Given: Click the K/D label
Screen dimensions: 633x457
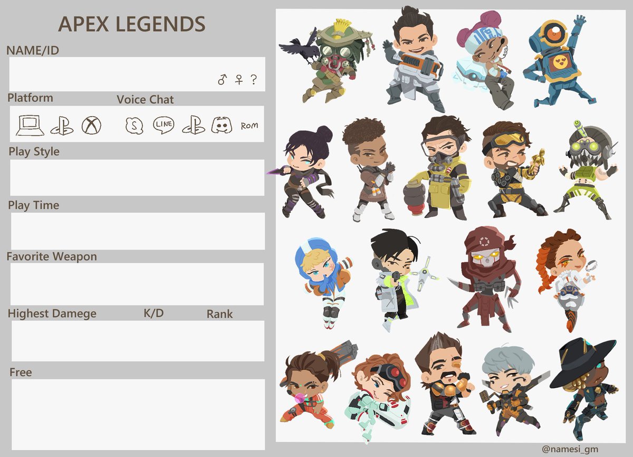Looking at the screenshot, I should [154, 313].
